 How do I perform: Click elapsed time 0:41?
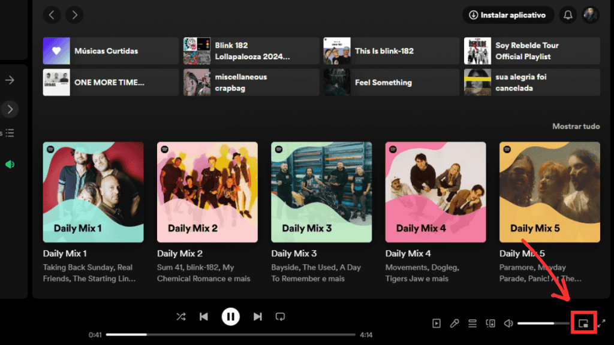coord(95,335)
